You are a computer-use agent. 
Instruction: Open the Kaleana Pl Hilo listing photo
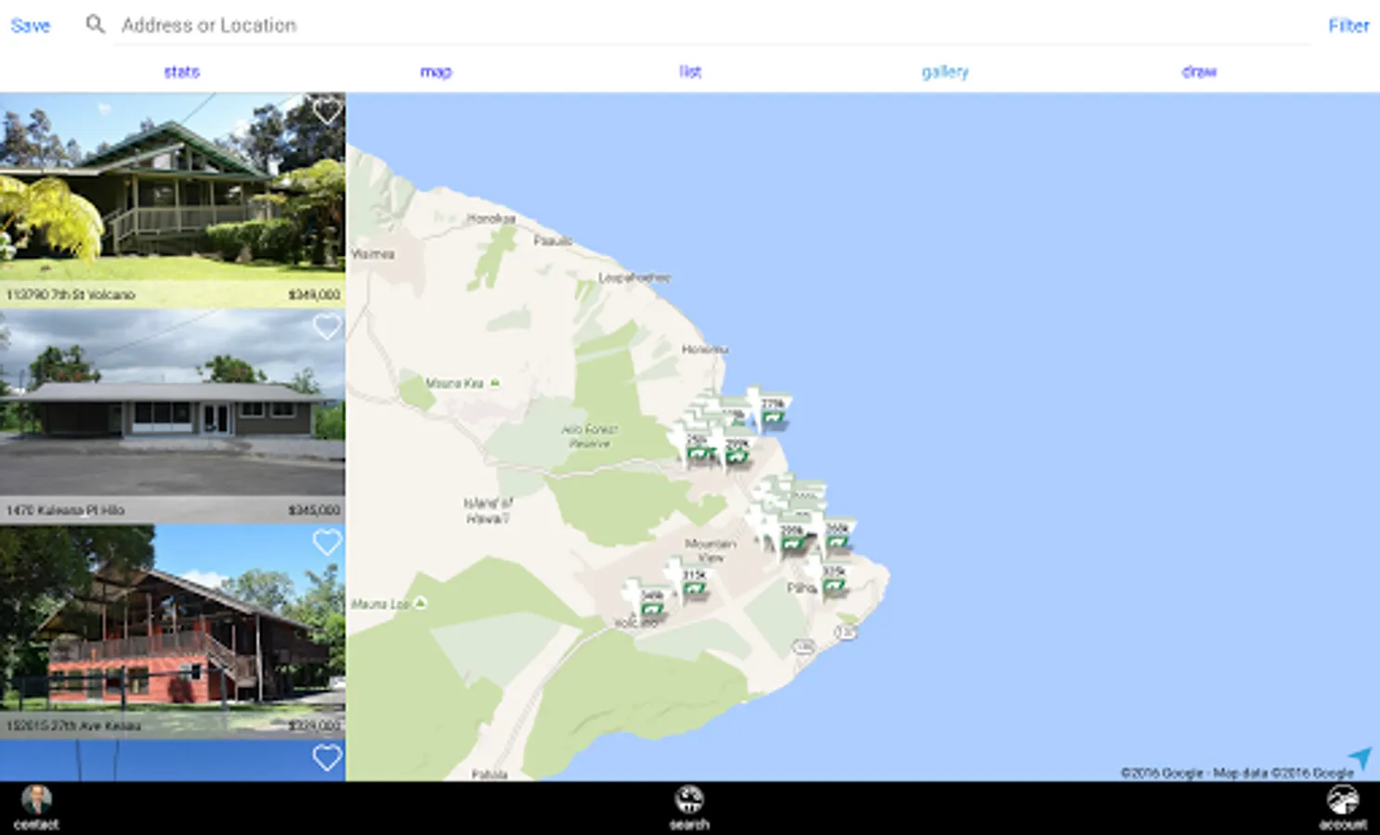(x=173, y=416)
